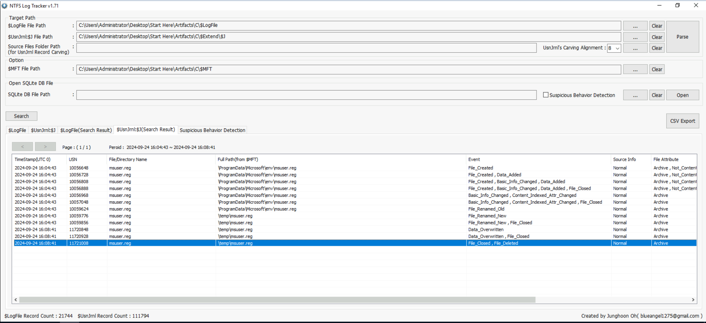Tick the Suspicious Behavior Detection checkbox
Viewport: 706px width, 323px height.
(x=546, y=95)
